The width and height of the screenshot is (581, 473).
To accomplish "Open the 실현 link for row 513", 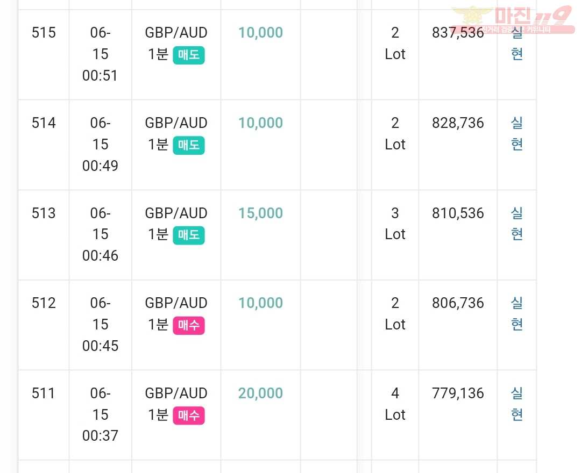I will click(516, 223).
